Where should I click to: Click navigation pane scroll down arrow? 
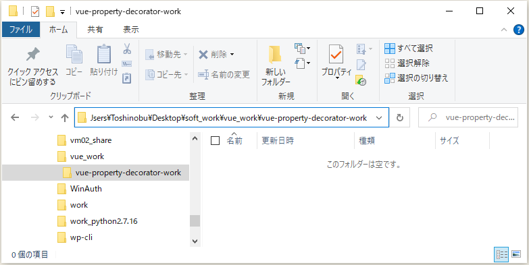pyautogui.click(x=195, y=241)
